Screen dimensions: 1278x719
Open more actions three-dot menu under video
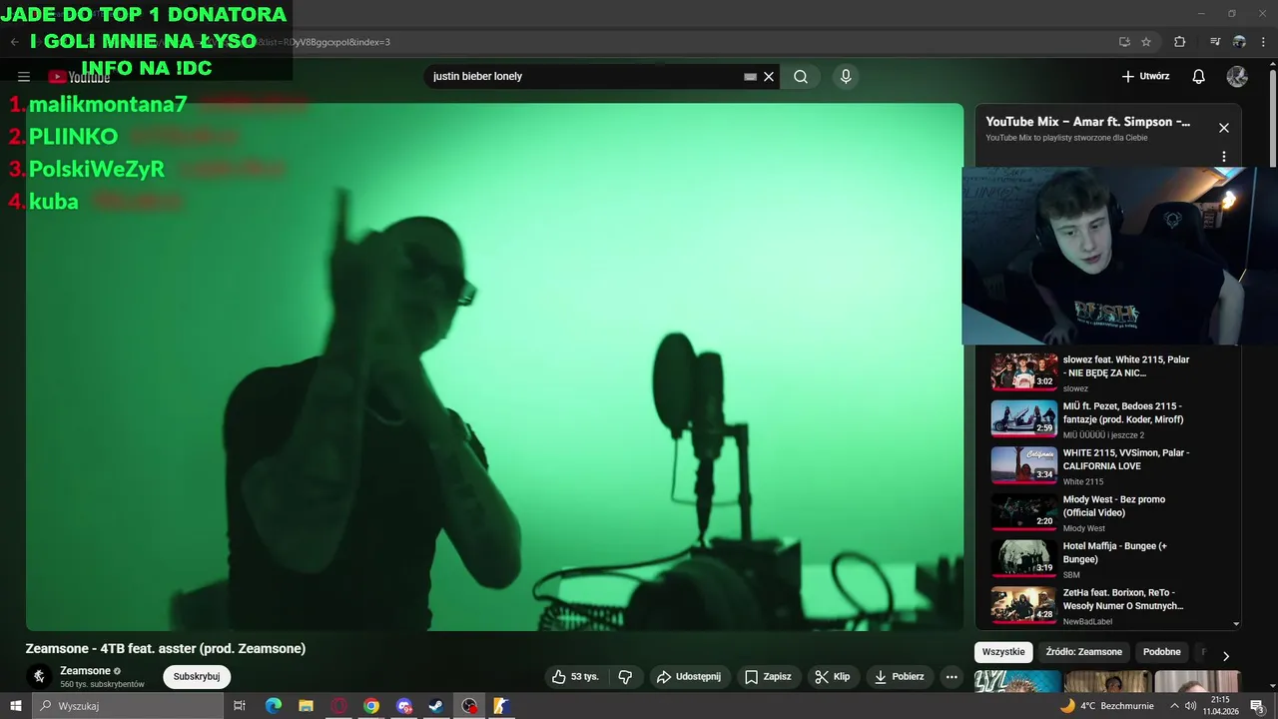tap(952, 677)
